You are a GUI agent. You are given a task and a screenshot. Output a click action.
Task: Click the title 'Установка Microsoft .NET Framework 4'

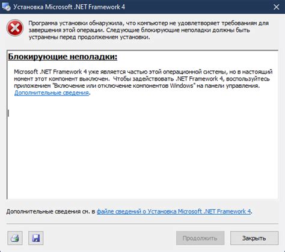point(69,7)
